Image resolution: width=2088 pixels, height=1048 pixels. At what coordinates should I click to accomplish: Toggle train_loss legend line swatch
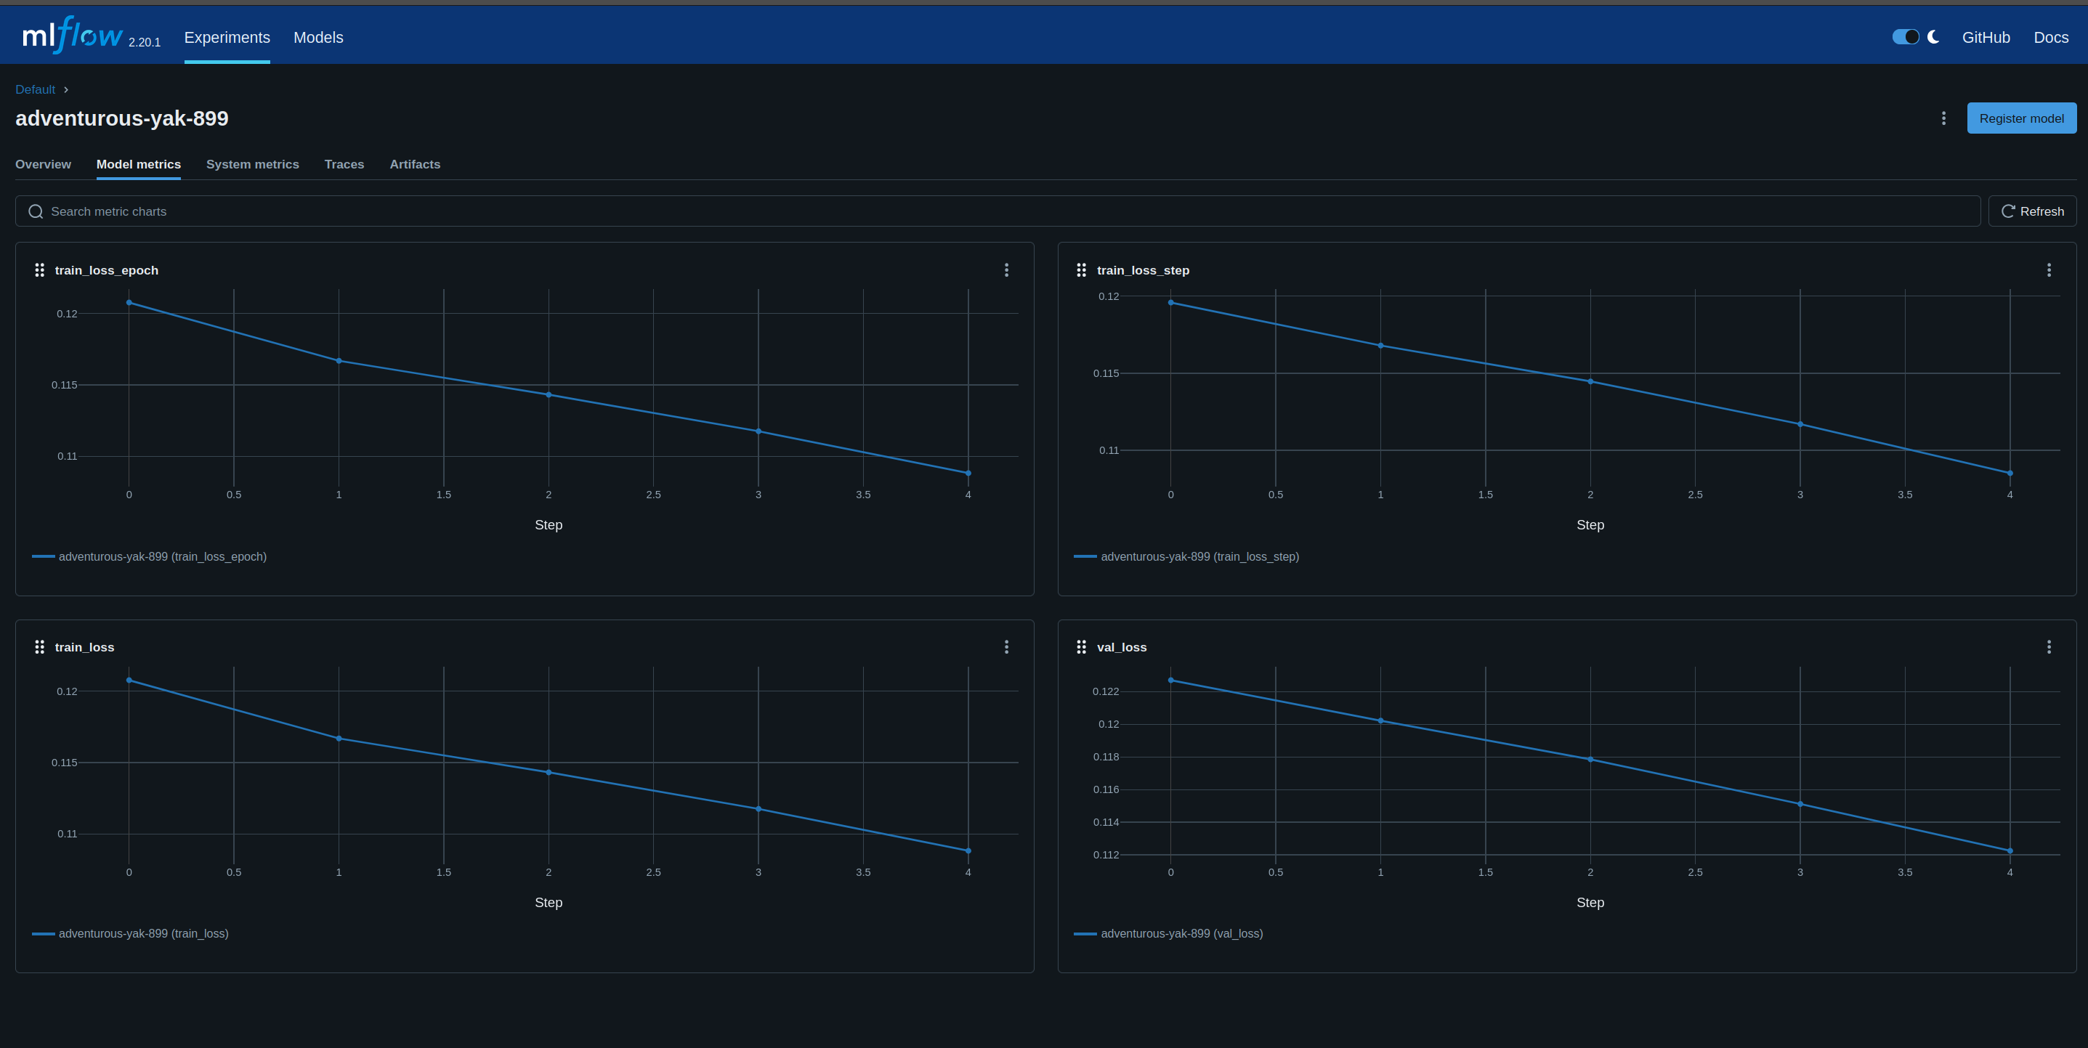point(43,934)
